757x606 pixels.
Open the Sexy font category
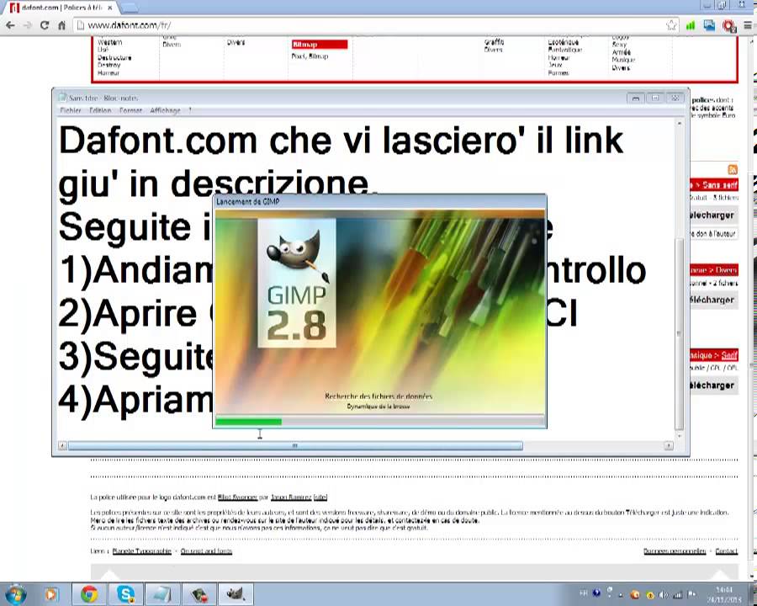619,45
